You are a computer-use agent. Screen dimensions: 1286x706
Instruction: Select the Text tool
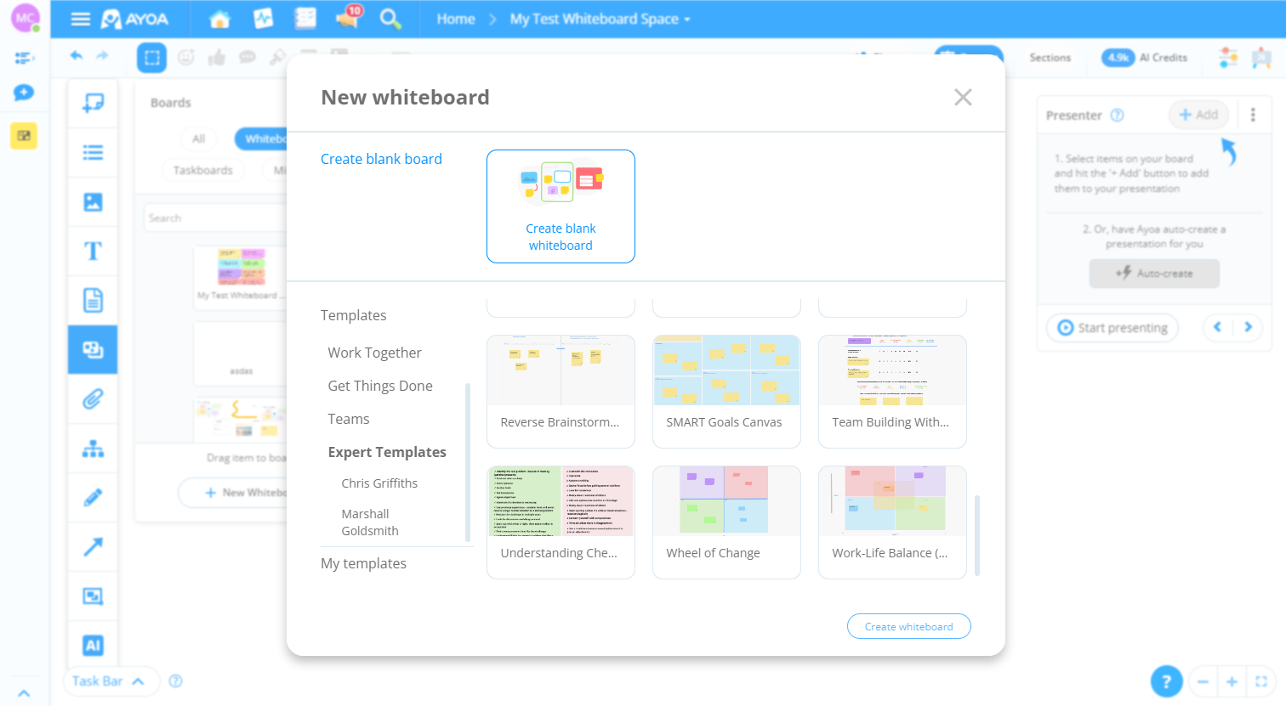pos(93,251)
